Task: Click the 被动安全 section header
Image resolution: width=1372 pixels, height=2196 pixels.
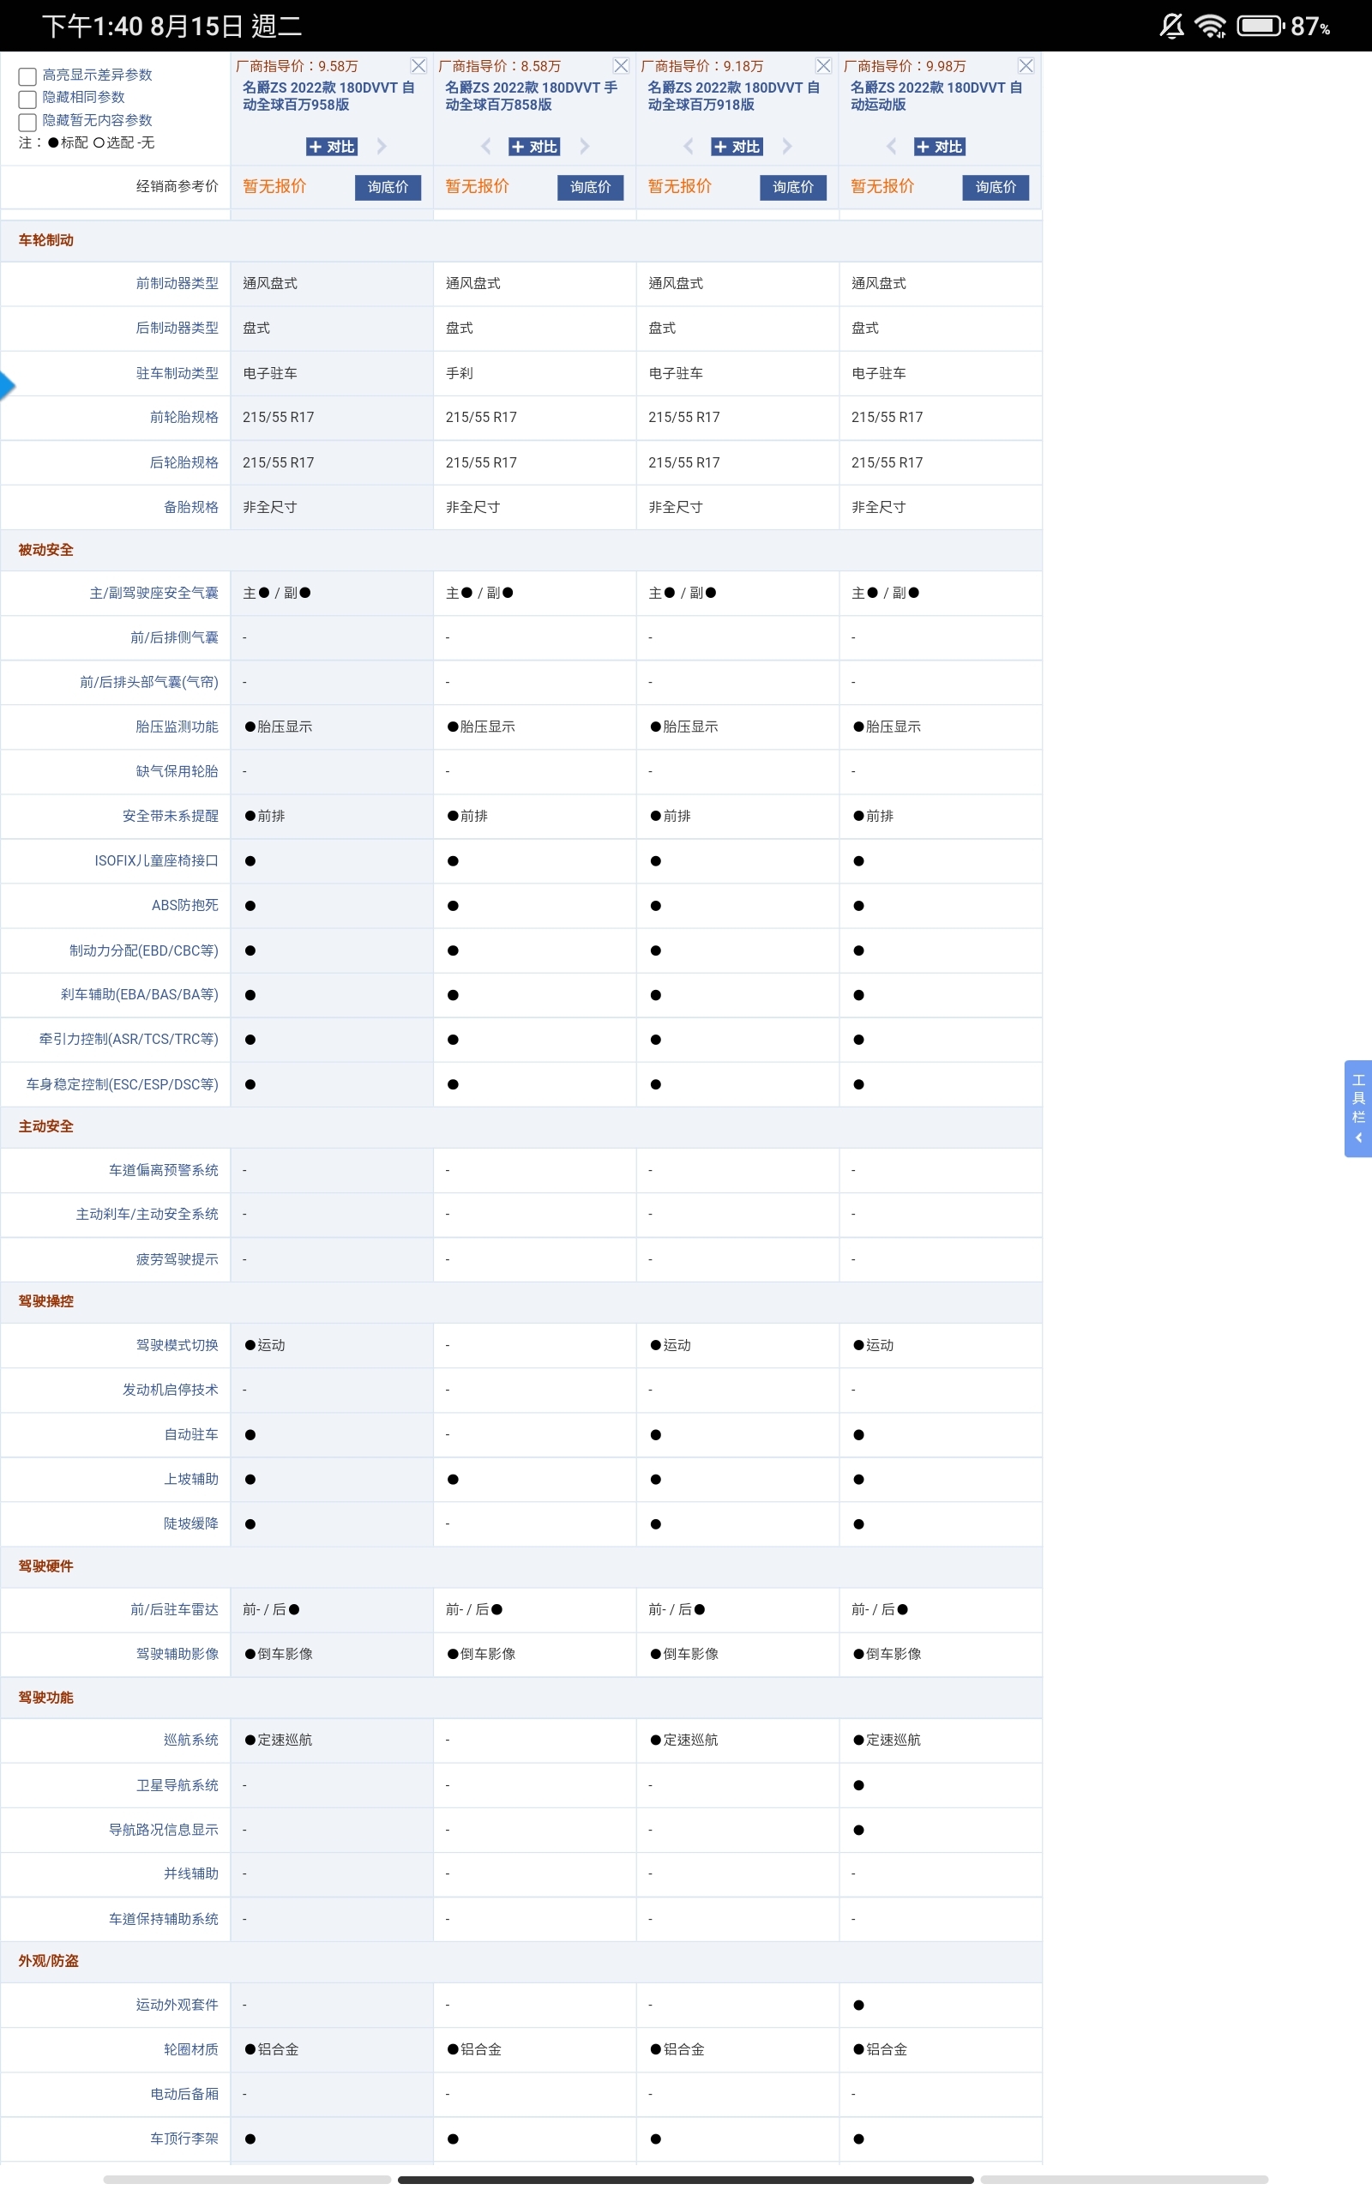Action: [x=46, y=550]
